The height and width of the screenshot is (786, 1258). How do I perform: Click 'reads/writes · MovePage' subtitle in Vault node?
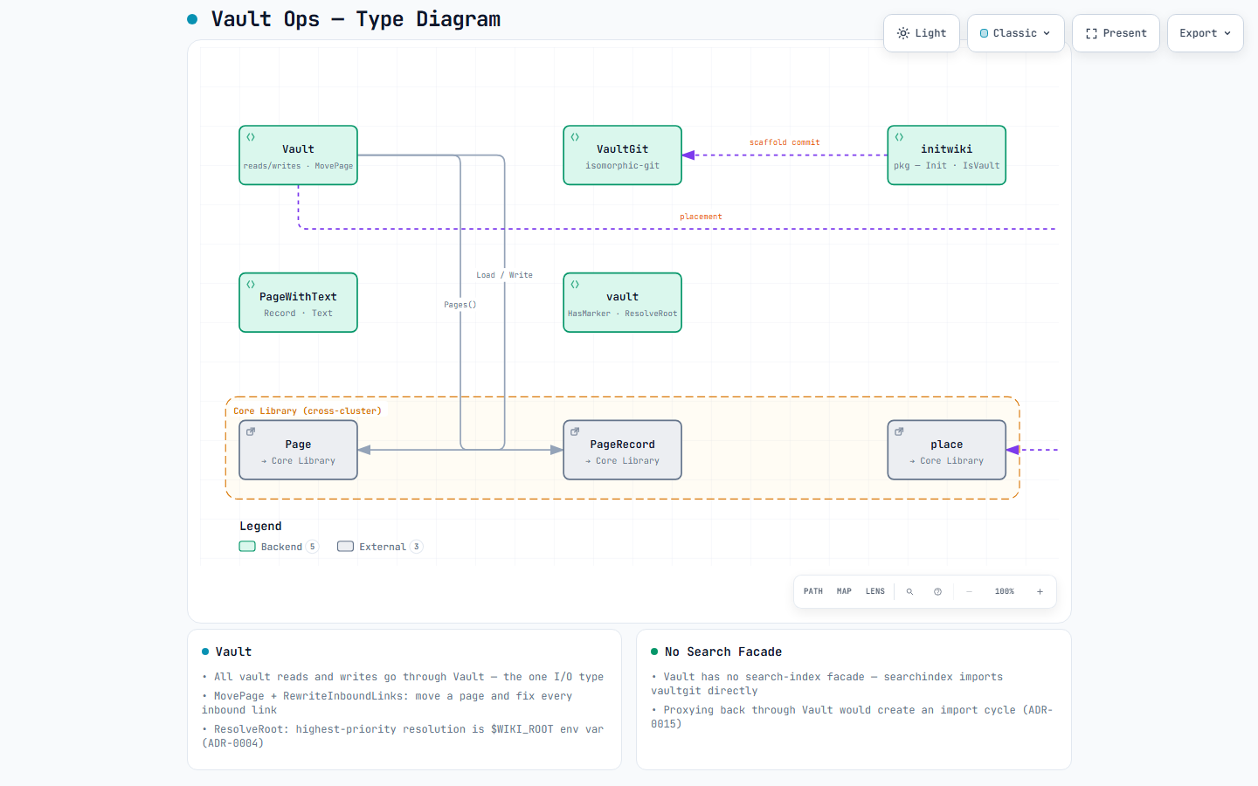coord(298,166)
